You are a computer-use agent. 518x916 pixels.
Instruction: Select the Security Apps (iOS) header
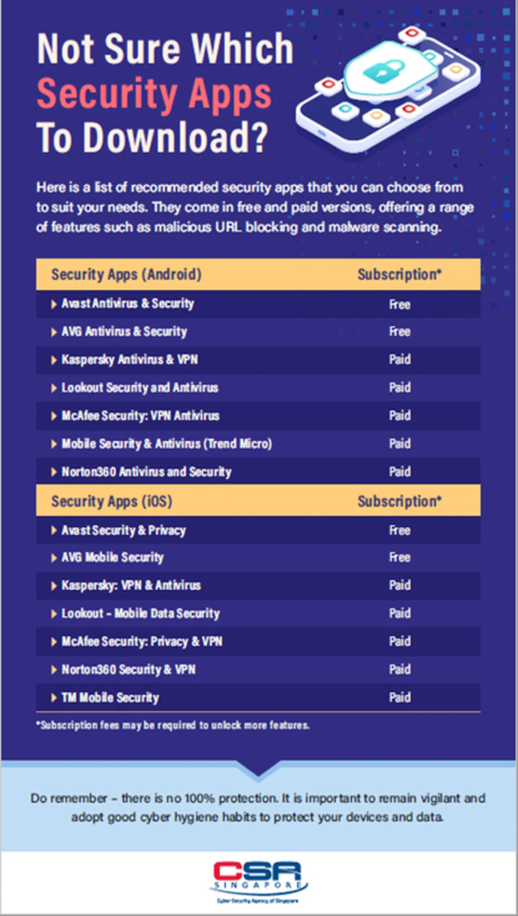112,501
